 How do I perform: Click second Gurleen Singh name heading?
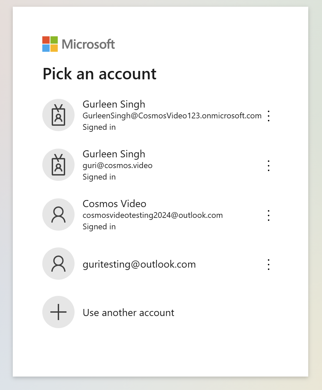114,154
